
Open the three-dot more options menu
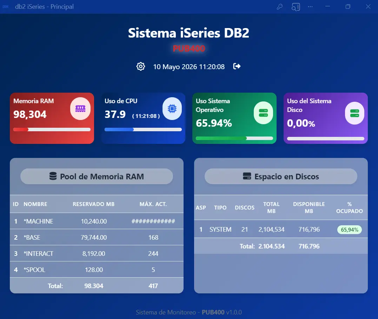310,7
